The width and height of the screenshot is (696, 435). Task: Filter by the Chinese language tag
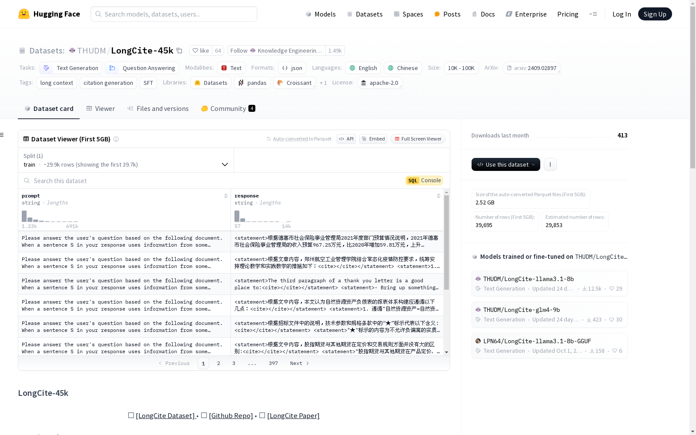[403, 68]
